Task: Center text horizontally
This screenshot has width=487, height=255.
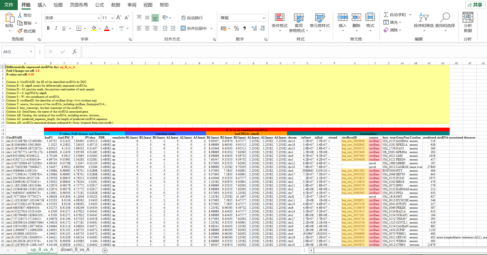Action: [x=147, y=28]
